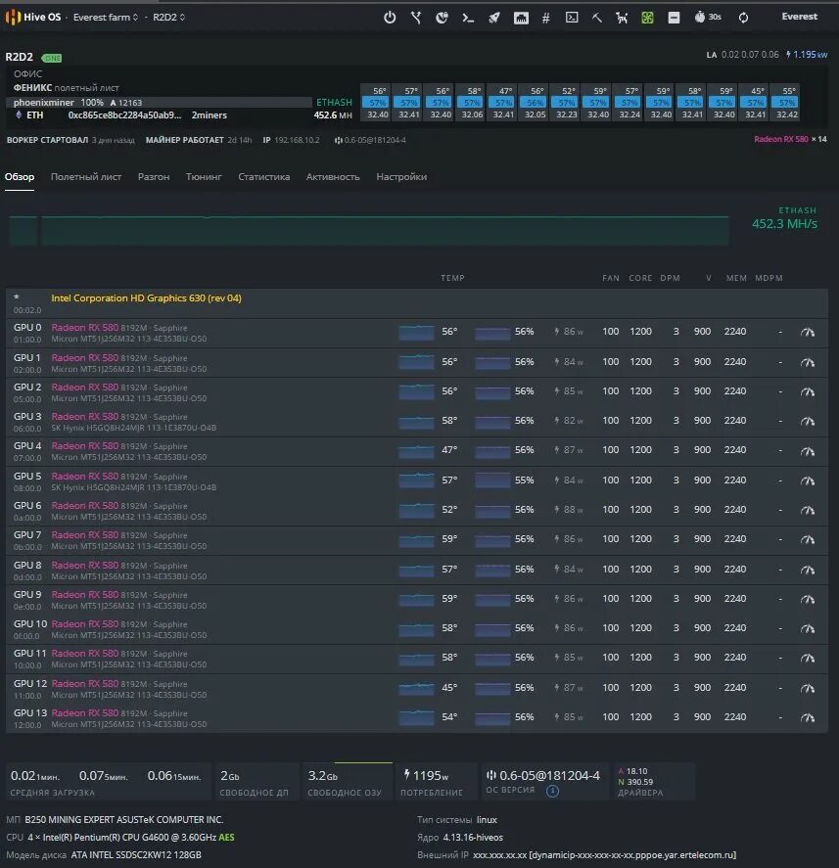Open the upgrade/downgrade arrows icon
839x868 pixels.
(x=416, y=18)
